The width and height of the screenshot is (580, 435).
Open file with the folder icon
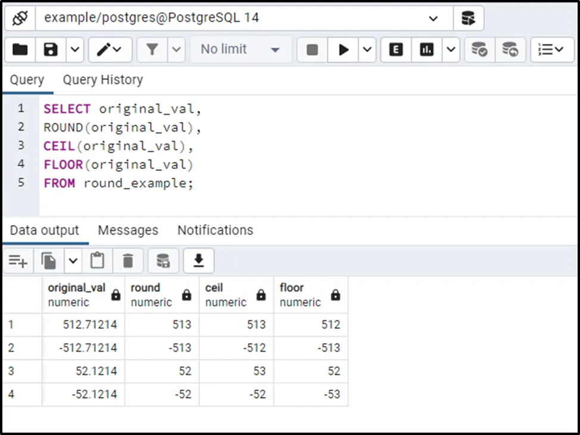(x=20, y=49)
